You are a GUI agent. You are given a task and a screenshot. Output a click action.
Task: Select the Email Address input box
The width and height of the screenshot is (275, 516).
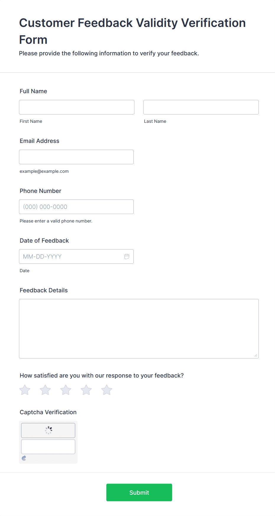click(x=76, y=157)
